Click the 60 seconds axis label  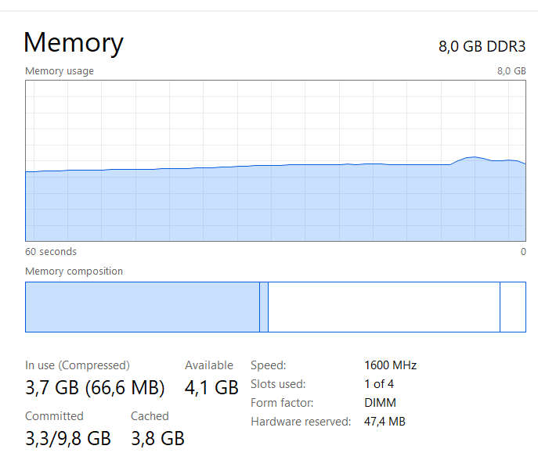point(51,252)
